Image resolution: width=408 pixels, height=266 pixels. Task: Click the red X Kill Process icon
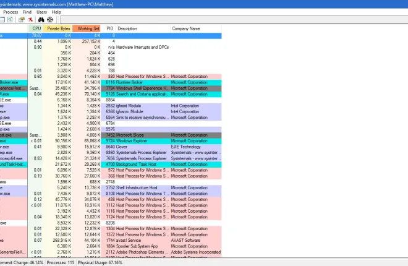click(30, 20)
